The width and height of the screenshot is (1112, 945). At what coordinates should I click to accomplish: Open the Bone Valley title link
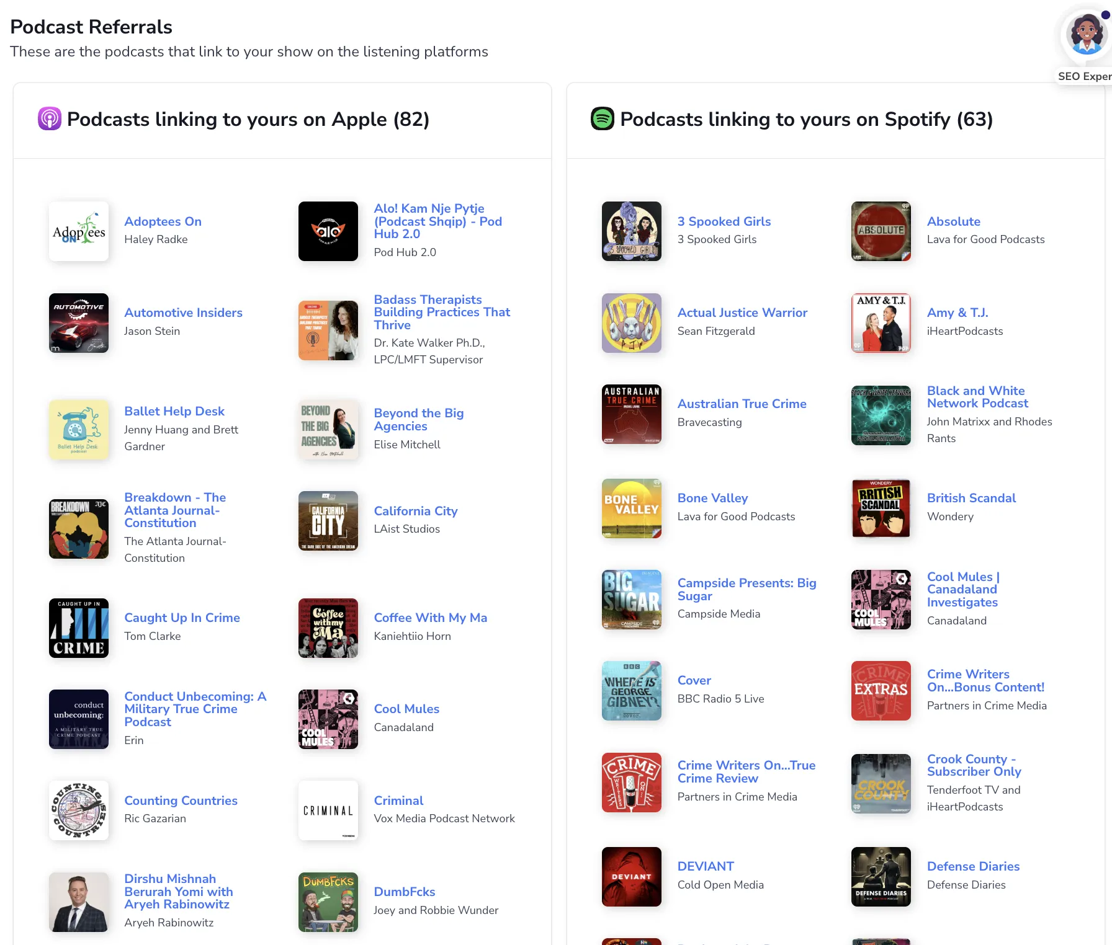[712, 498]
